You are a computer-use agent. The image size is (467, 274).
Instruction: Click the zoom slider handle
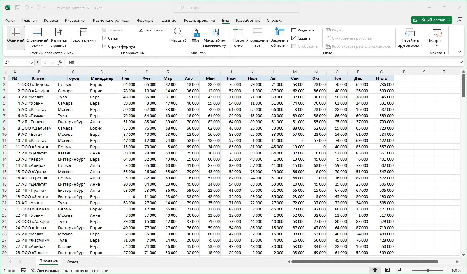[428, 270]
